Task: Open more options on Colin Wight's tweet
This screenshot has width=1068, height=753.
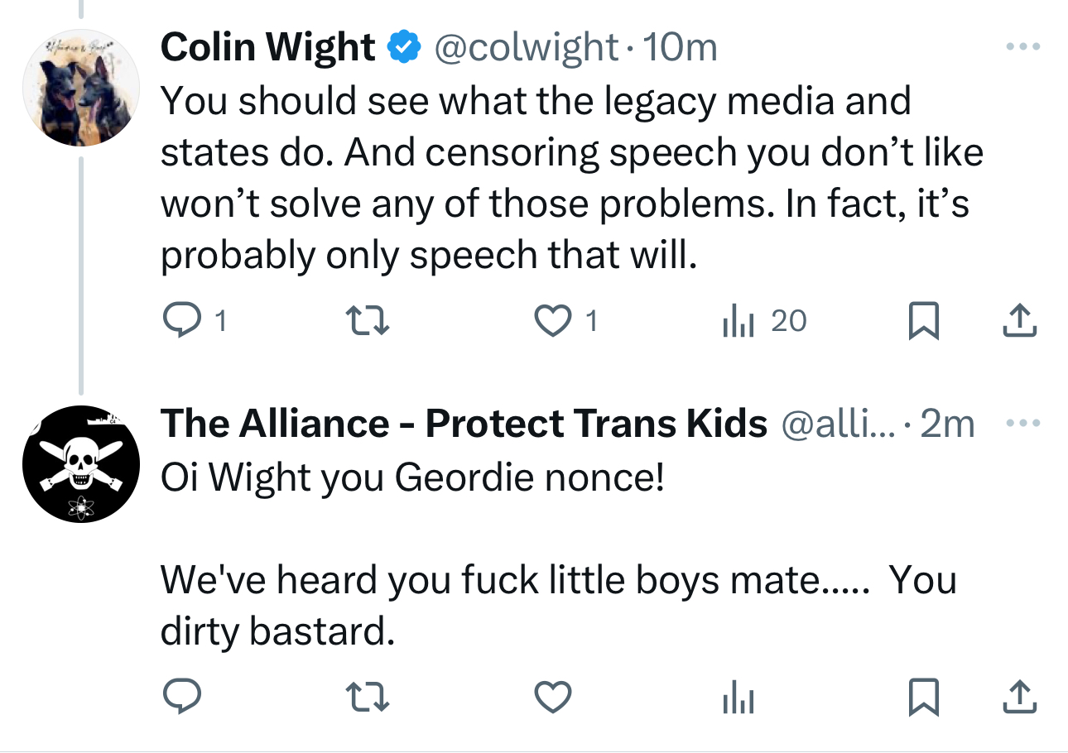Action: 1021,46
